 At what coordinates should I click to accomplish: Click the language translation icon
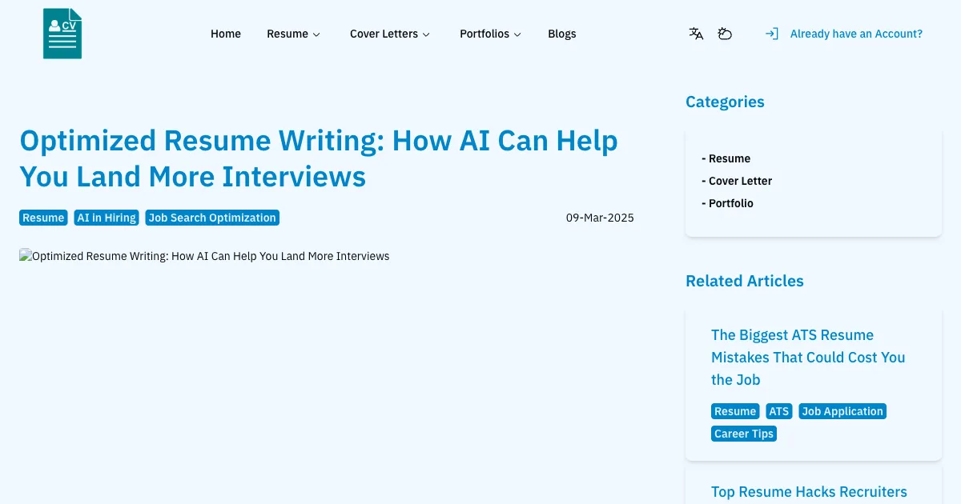(695, 34)
